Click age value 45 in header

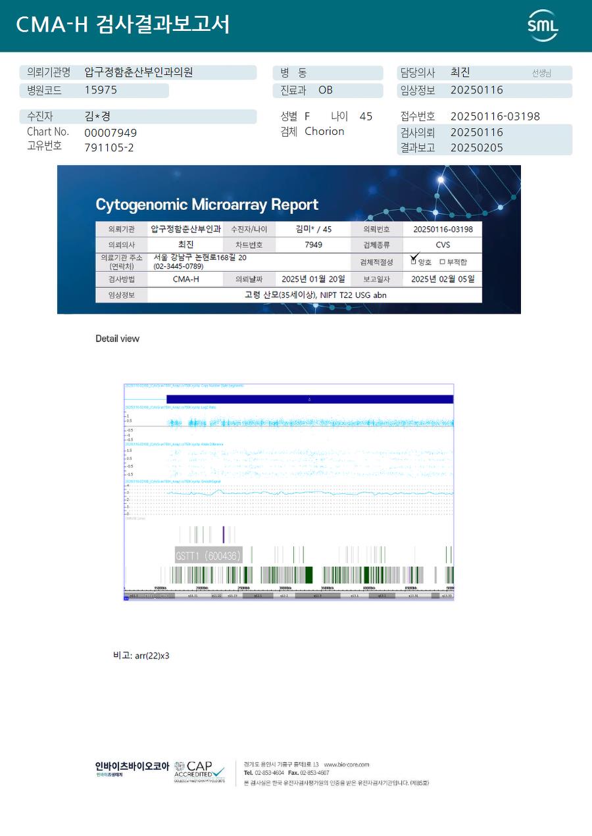tap(366, 116)
